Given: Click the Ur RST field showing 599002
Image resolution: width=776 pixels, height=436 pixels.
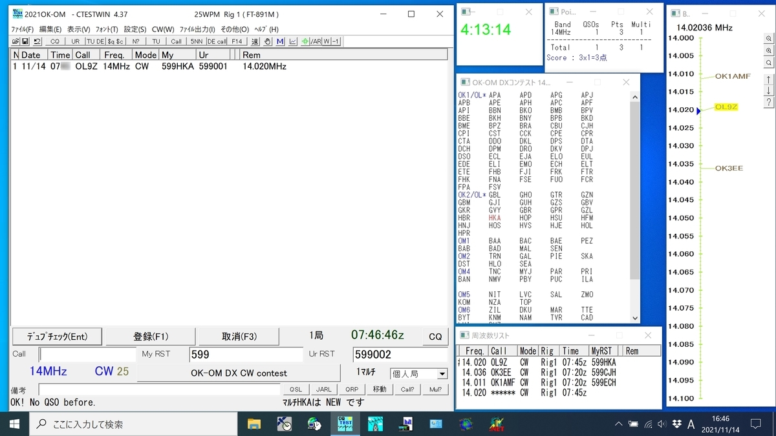Looking at the screenshot, I should [x=401, y=355].
